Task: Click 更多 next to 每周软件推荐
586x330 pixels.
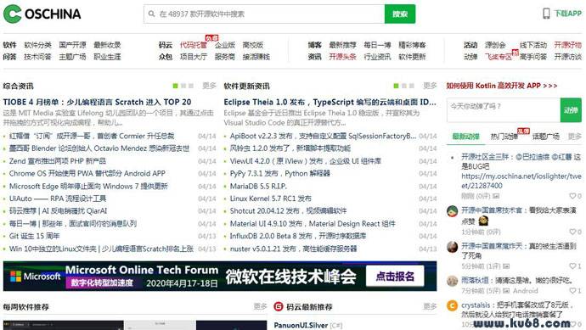Action: point(260,306)
